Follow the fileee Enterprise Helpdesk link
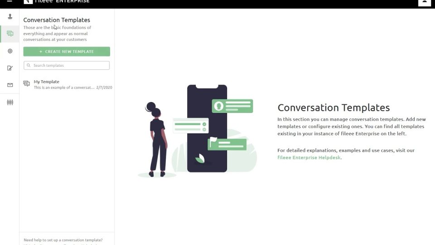Screen dimensions: 435x245 [309, 157]
